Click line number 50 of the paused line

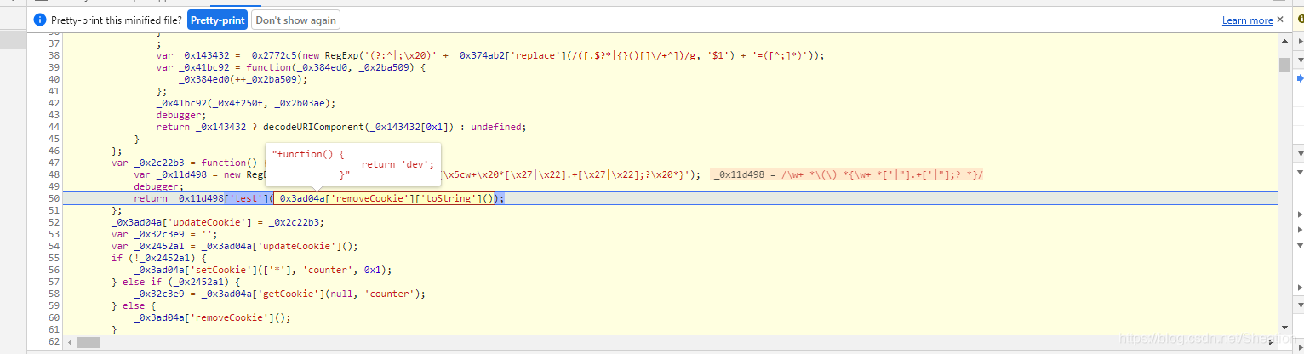click(54, 198)
